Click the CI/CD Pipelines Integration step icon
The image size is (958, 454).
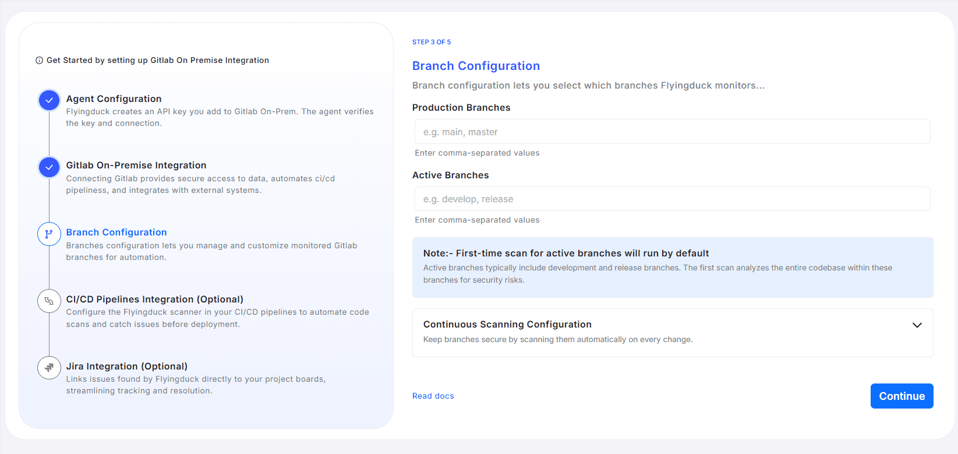click(49, 301)
